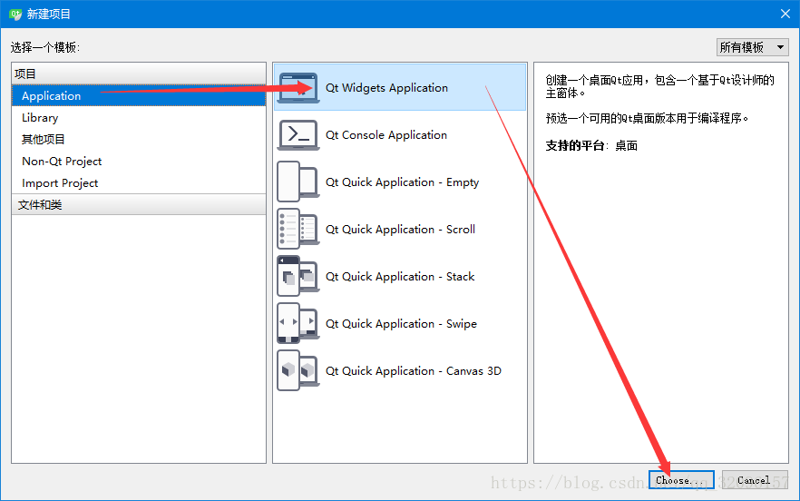Viewport: 800px width, 501px height.
Task: Select Non-Qt Project category
Action: (x=139, y=162)
